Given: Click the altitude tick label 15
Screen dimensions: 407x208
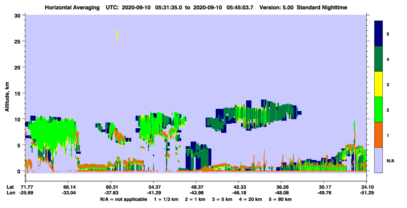Looking at the screenshot, I should (18, 93).
